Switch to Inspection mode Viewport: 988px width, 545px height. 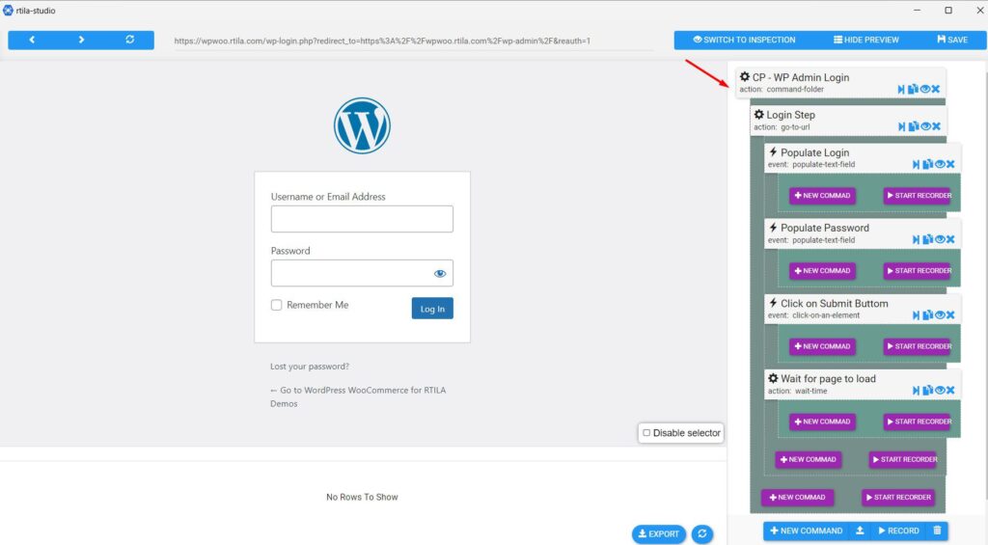[x=744, y=40]
